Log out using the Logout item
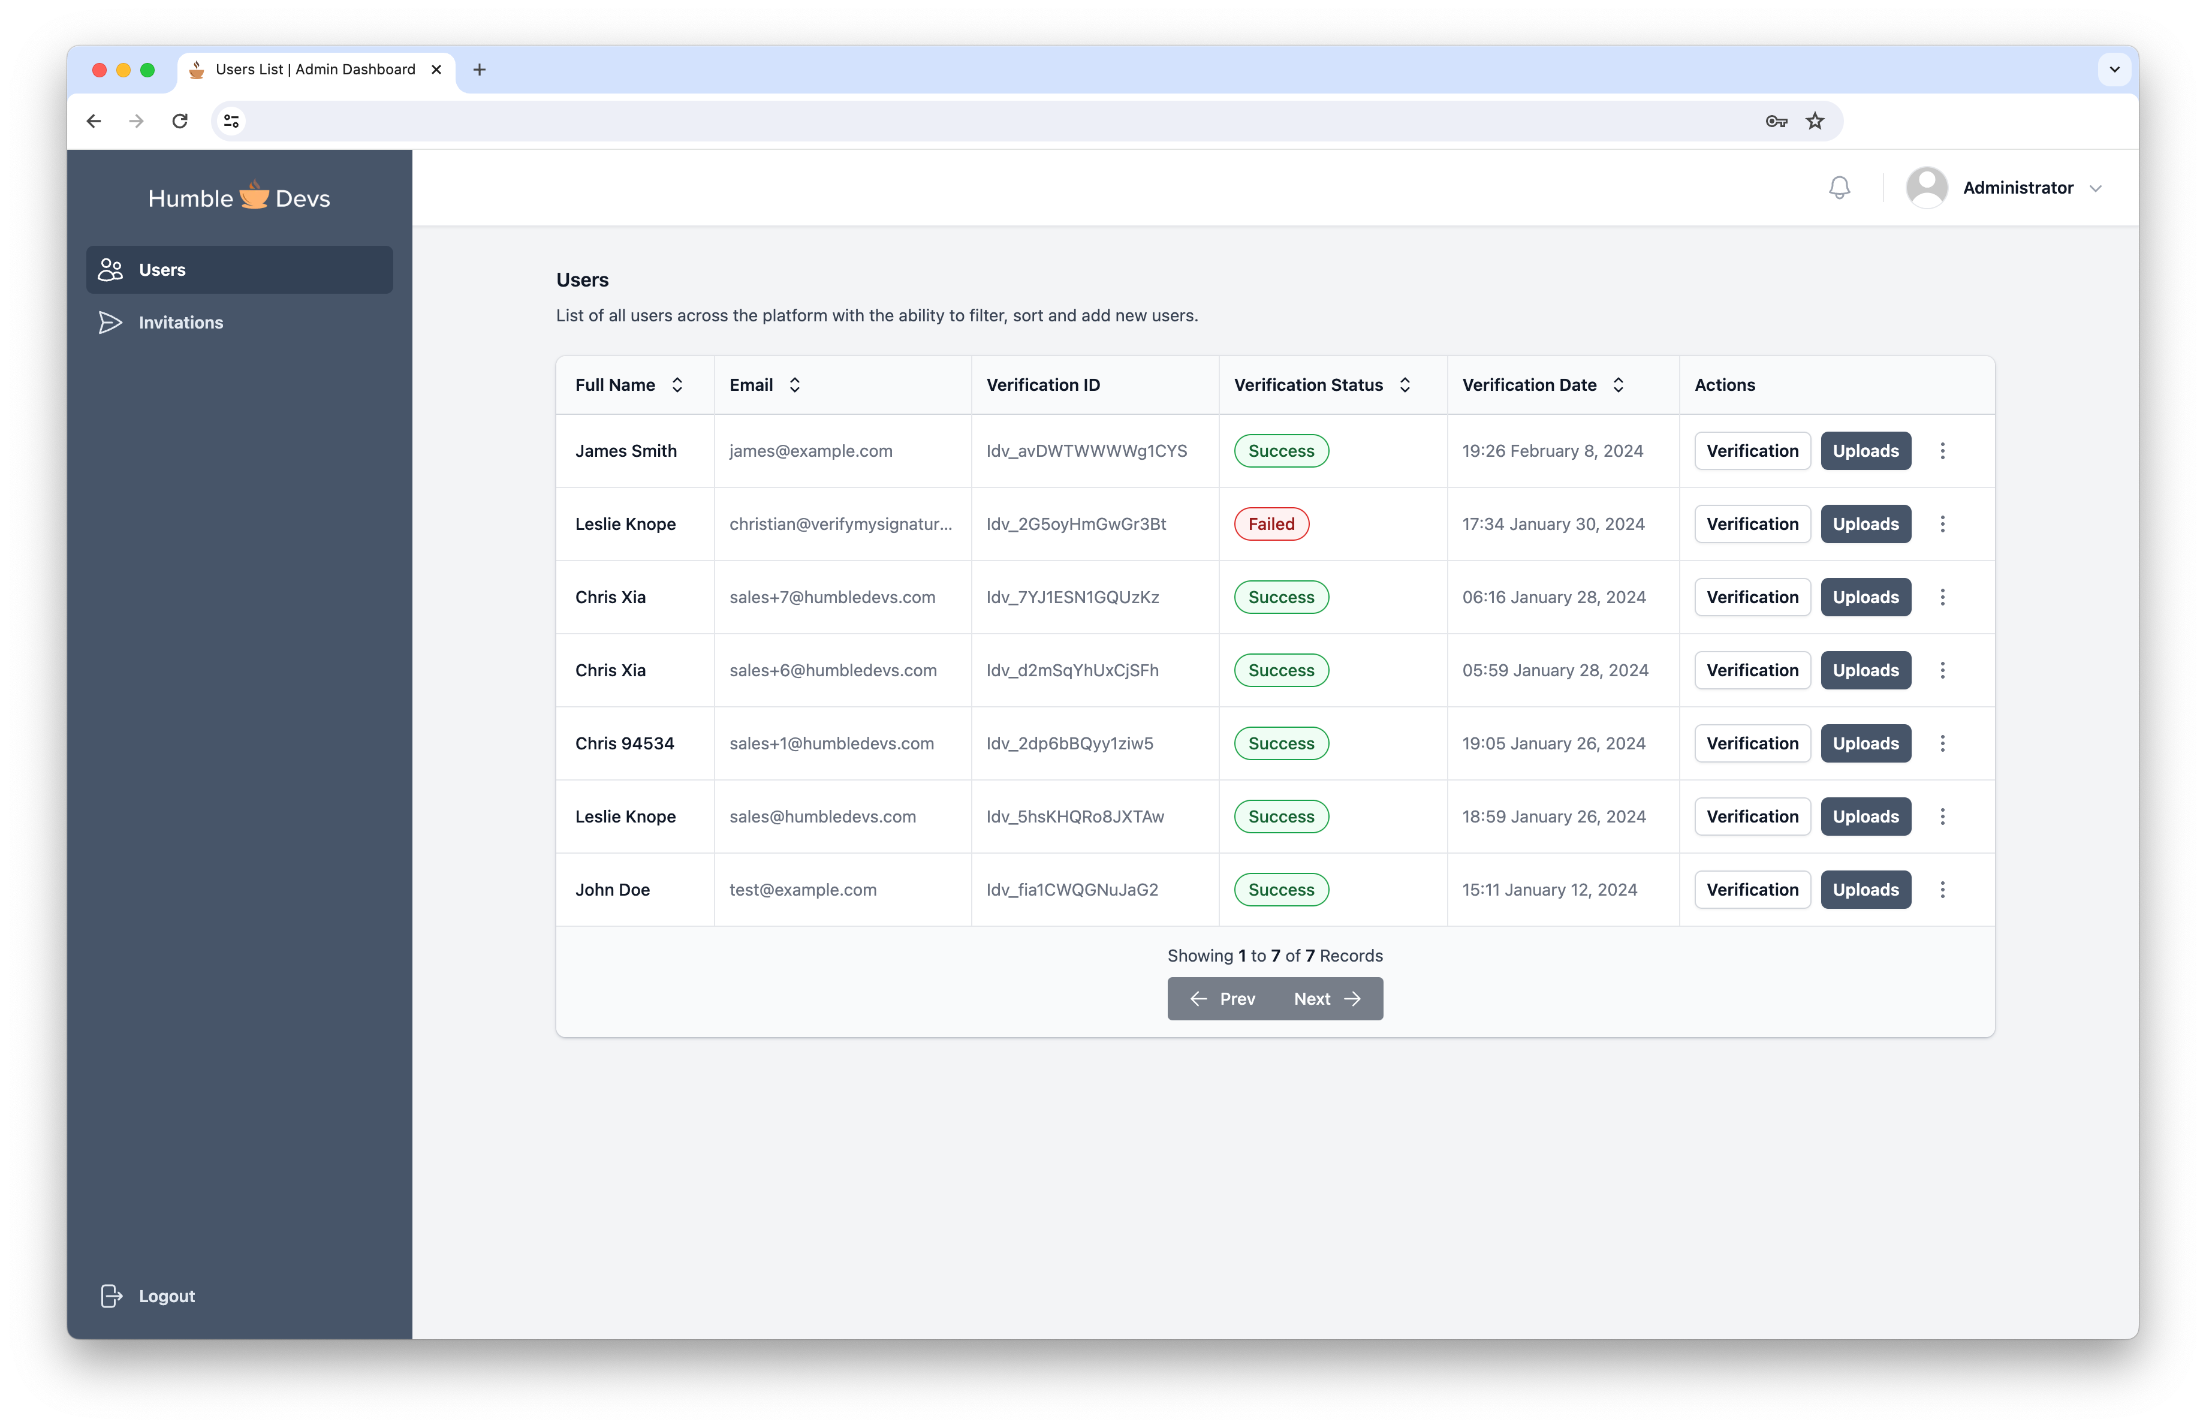 148,1296
